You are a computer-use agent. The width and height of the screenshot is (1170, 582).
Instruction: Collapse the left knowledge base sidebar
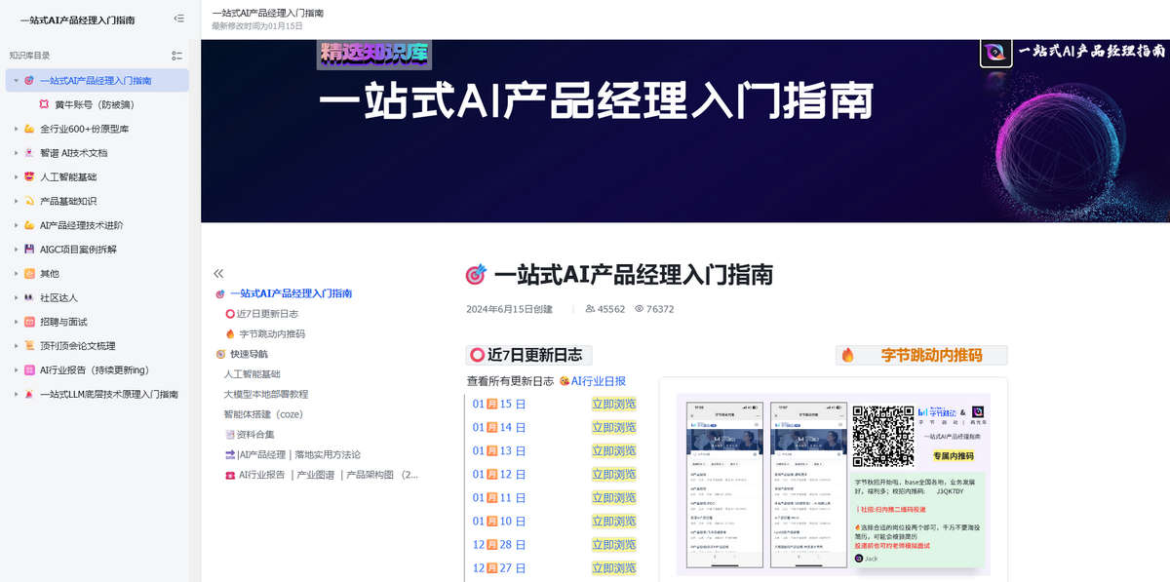[x=178, y=19]
